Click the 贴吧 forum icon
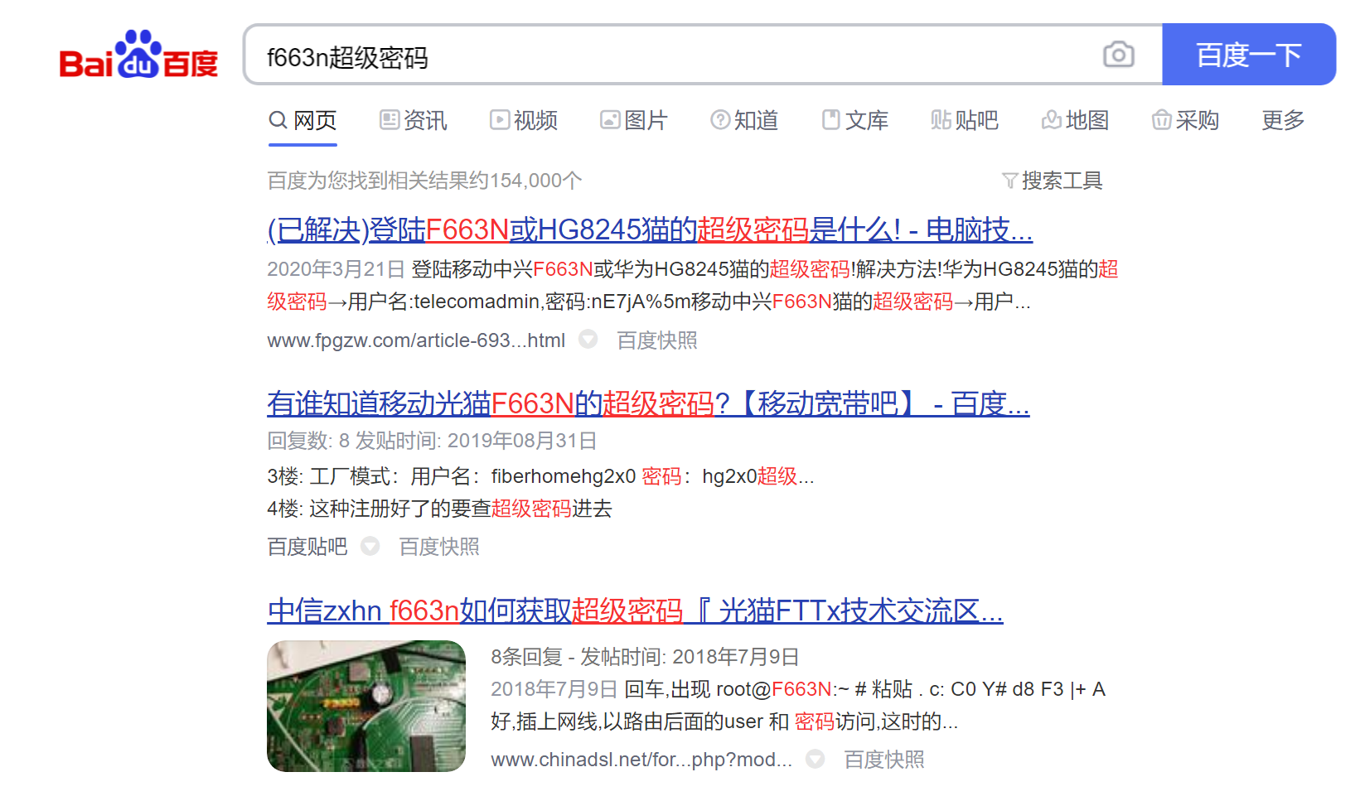The image size is (1365, 801). [x=942, y=120]
